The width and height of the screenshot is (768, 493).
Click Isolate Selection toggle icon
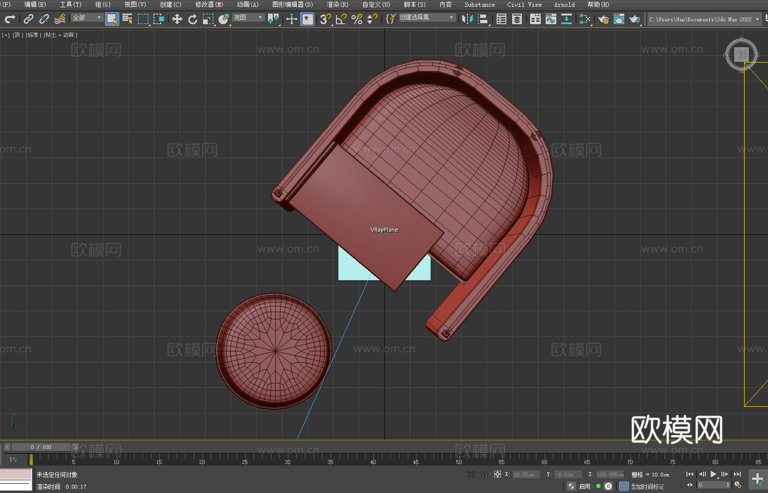(x=471, y=474)
